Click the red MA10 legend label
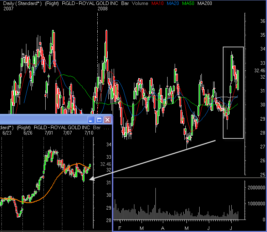The width and height of the screenshot is (267, 232). pyautogui.click(x=157, y=3)
